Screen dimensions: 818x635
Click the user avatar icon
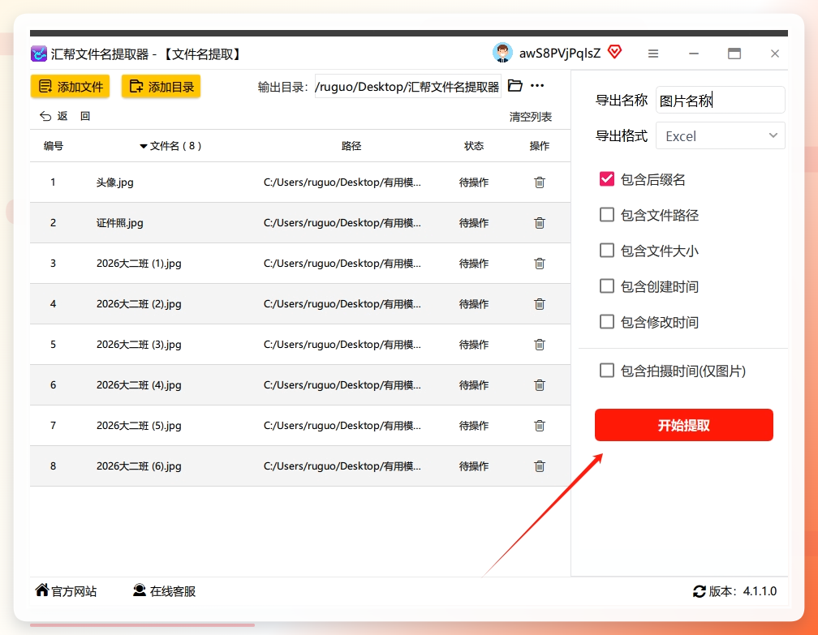point(502,53)
